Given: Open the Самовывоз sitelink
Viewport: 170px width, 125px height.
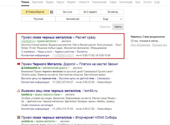Looking at the screenshot, I should click(x=103, y=78).
